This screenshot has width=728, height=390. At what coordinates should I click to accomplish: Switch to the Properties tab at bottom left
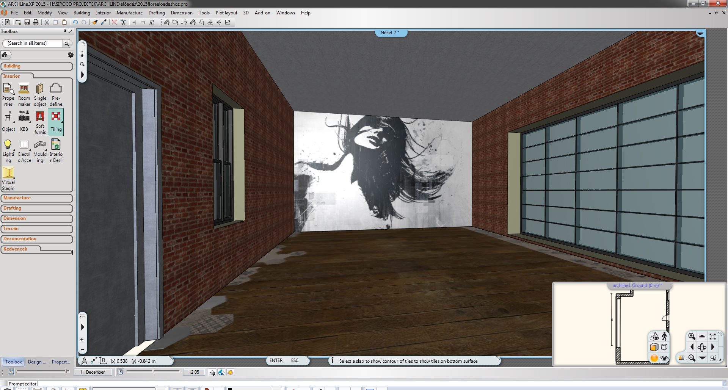61,362
